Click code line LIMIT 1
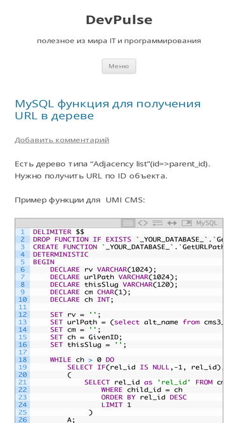This screenshot has height=423, width=238. click(x=116, y=405)
